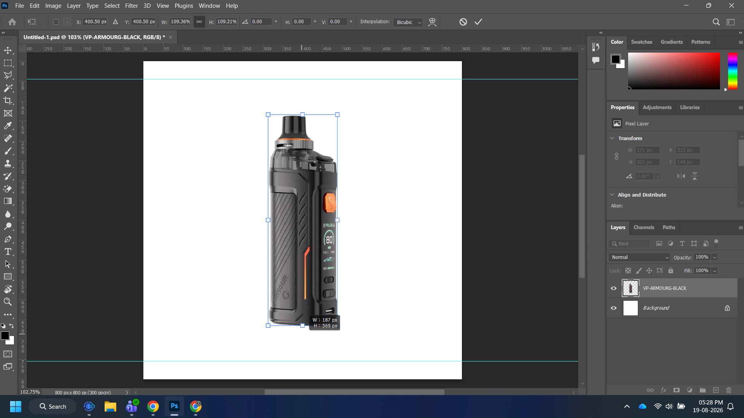Image resolution: width=744 pixels, height=418 pixels.
Task: Open the Normal blend mode dropdown
Action: pyautogui.click(x=639, y=257)
